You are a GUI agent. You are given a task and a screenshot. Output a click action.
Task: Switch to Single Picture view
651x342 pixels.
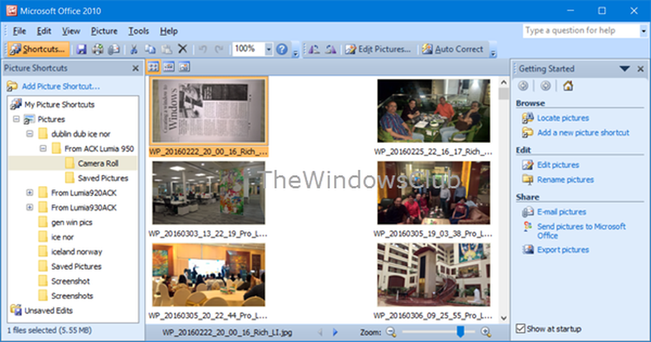coord(184,66)
